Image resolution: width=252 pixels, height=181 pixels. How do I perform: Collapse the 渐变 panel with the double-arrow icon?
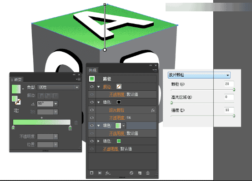pyautogui.click(x=74, y=75)
